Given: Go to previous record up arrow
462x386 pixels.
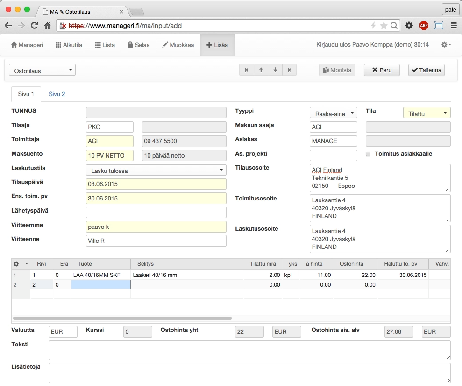Looking at the screenshot, I should click(261, 70).
